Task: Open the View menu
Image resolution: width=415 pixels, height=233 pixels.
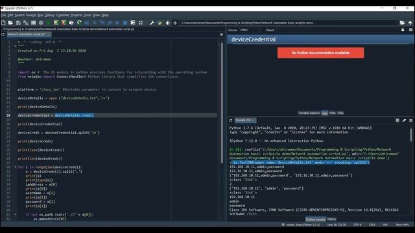Action: (97, 15)
